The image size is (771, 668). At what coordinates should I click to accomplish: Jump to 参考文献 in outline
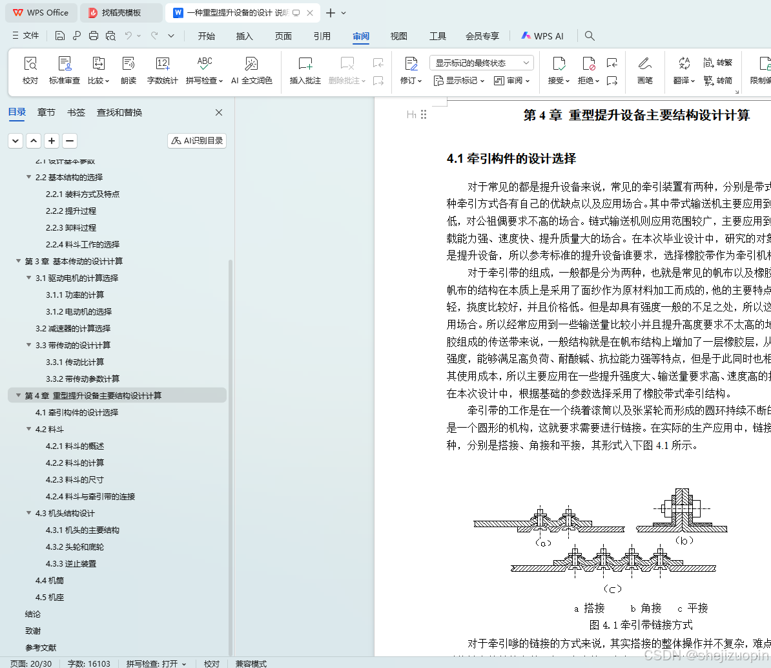coord(41,647)
